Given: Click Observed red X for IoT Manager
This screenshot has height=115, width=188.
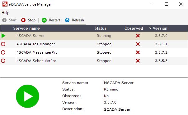Looking at the screenshot, I should point(138,44).
